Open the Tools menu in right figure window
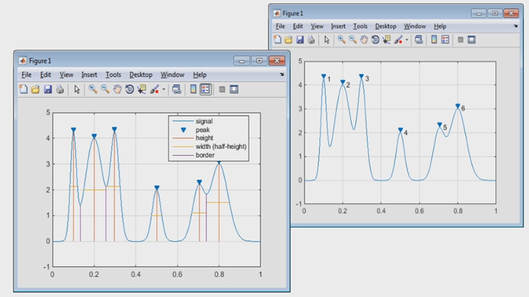 [360, 26]
